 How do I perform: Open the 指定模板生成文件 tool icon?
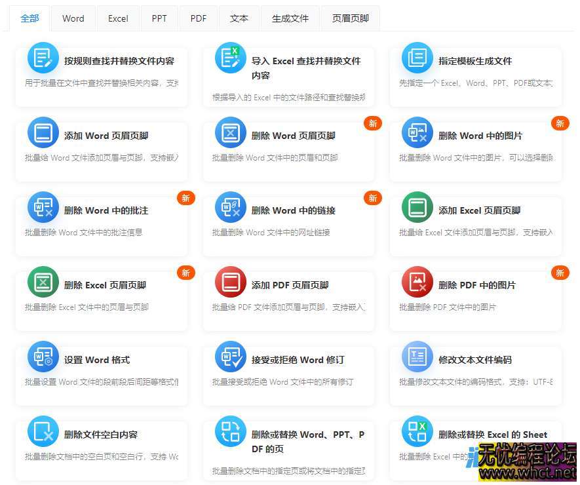point(417,58)
